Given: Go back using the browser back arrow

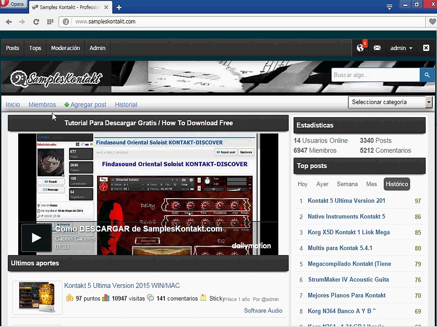Looking at the screenshot, I should point(9,22).
